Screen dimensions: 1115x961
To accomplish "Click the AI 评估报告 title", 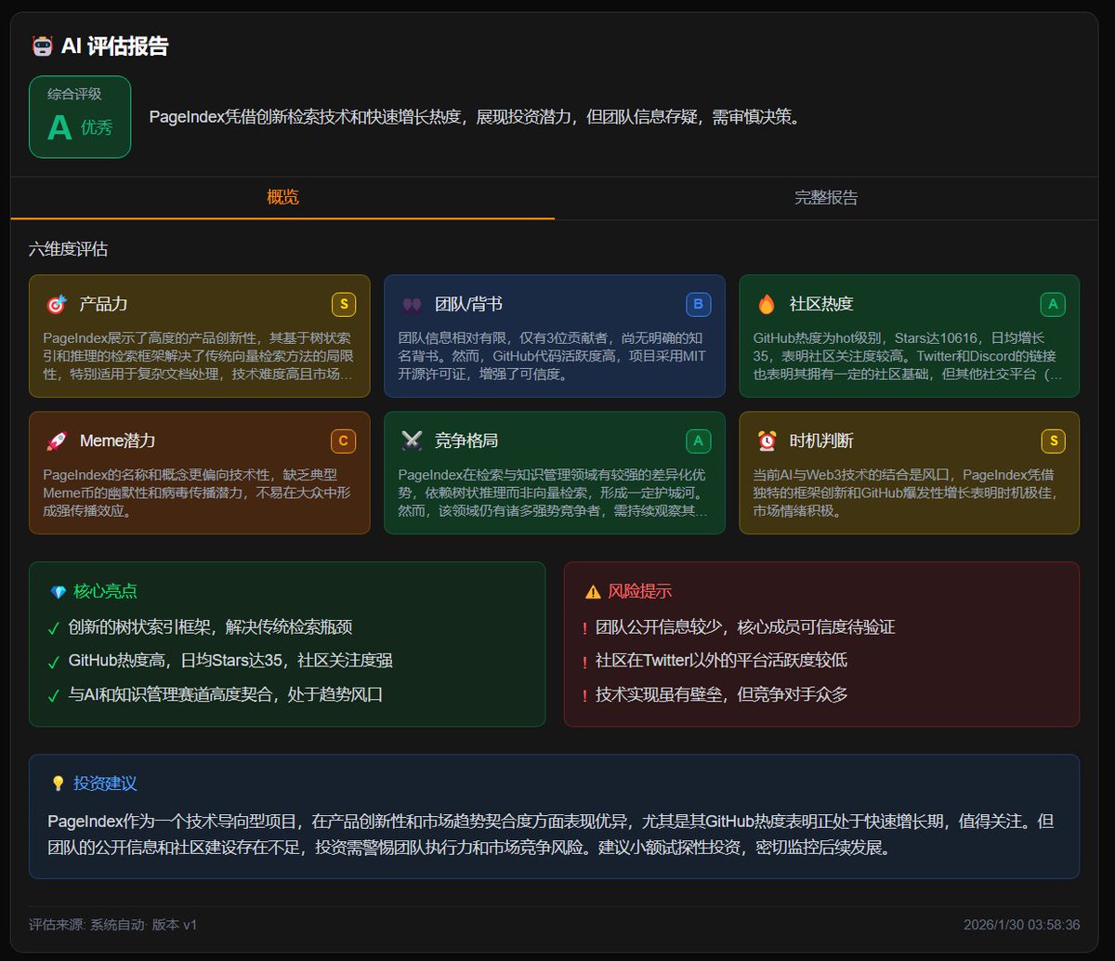I will pyautogui.click(x=114, y=46).
